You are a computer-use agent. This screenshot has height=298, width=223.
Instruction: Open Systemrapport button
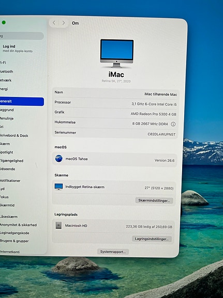pos(113,252)
